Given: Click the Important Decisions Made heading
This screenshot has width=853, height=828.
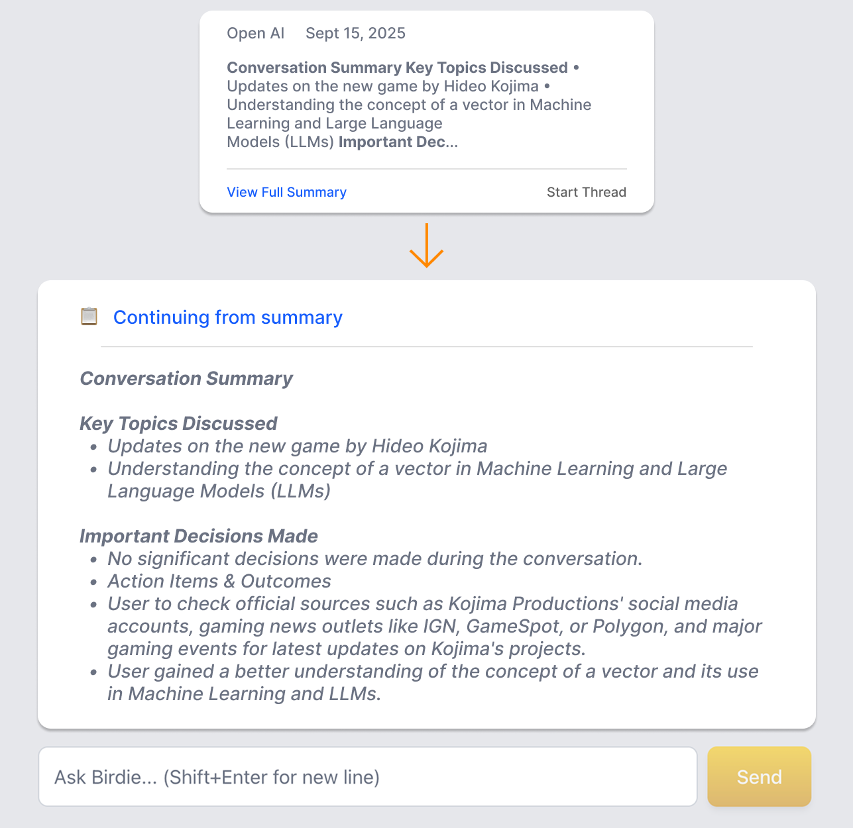Looking at the screenshot, I should (199, 536).
